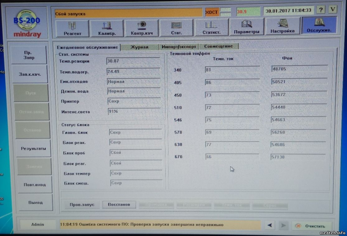Open Результаты in the left sidebar

[x=33, y=149]
